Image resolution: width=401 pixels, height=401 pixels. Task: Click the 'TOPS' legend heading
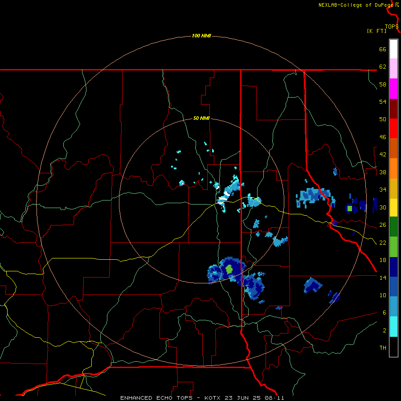(392, 27)
